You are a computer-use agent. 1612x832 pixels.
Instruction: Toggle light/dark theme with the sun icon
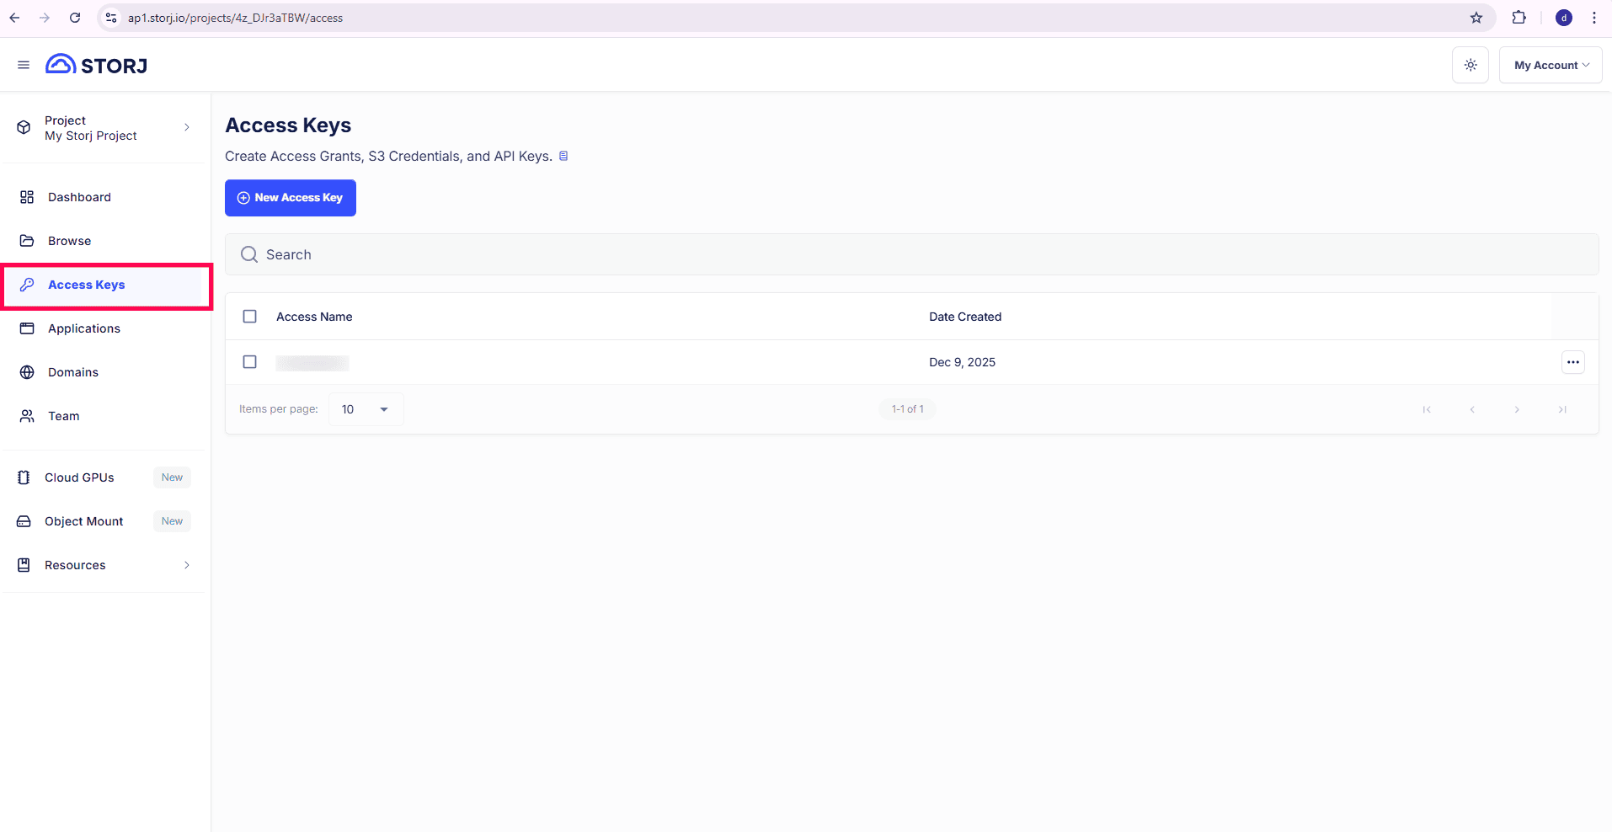(1471, 64)
